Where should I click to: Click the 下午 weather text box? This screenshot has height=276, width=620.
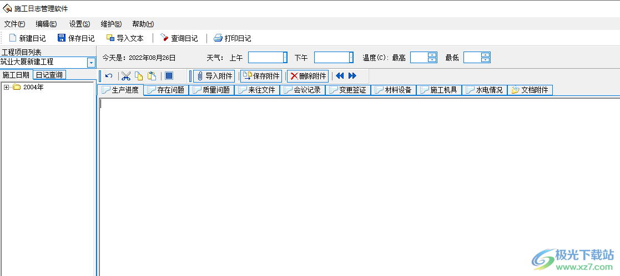(332, 58)
